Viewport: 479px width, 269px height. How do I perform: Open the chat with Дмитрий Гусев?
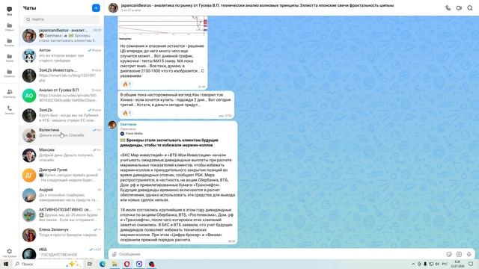[61, 175]
